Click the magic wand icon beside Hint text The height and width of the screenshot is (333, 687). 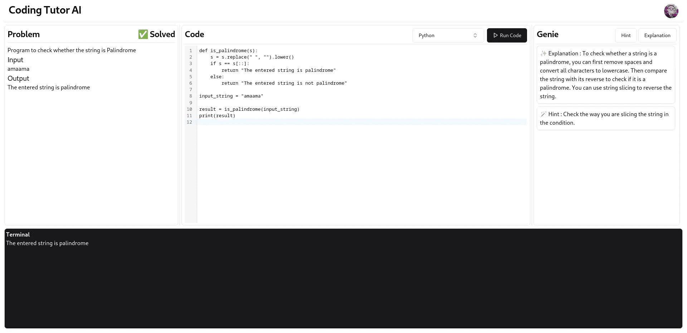point(544,114)
